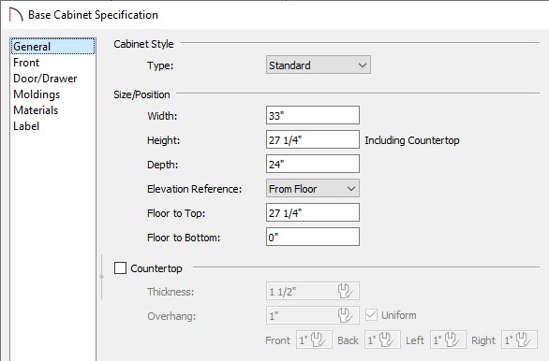
Task: Open the cabinet Type dropdown
Action: pyautogui.click(x=319, y=65)
